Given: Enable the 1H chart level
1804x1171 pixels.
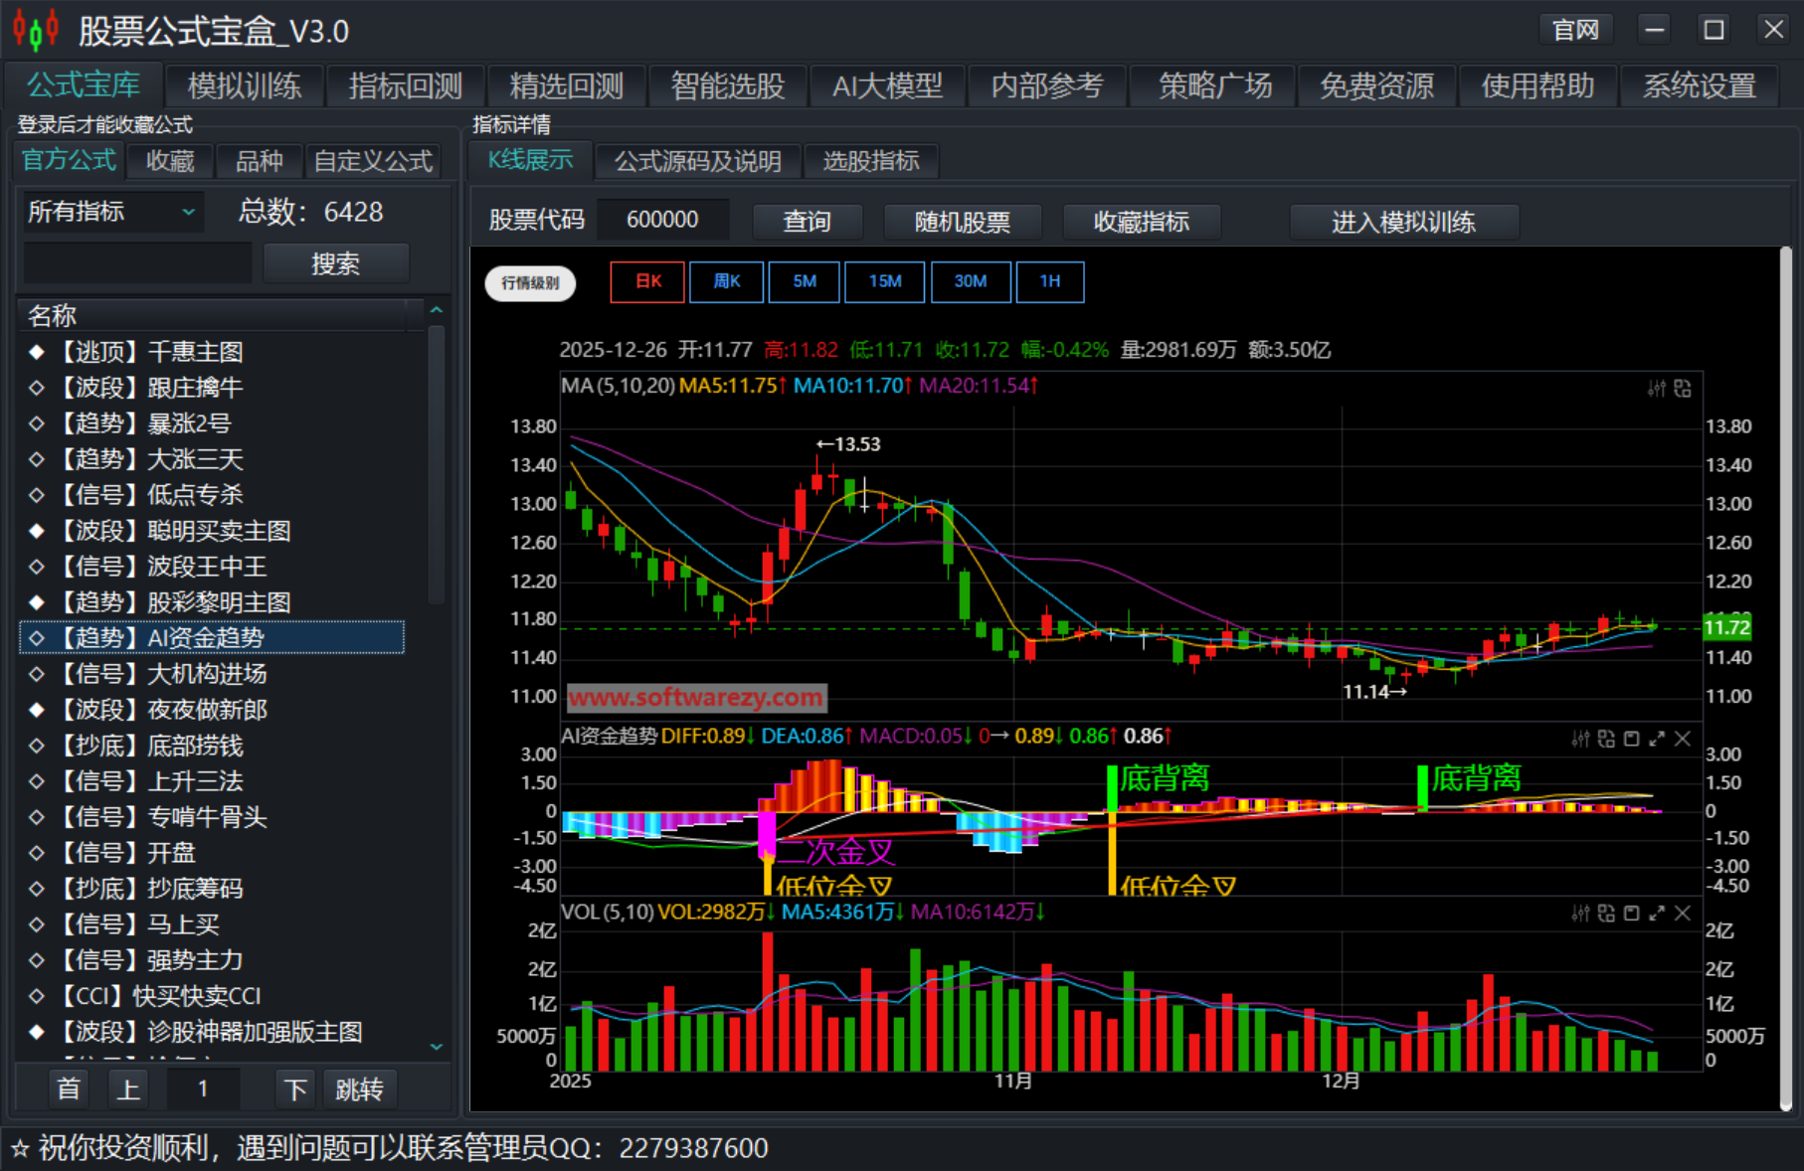Looking at the screenshot, I should pyautogui.click(x=1050, y=281).
